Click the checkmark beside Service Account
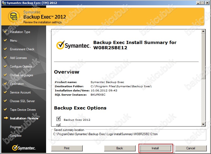Image resolution: width=211 pixels, height=154 pixels. pyautogui.click(x=5, y=92)
